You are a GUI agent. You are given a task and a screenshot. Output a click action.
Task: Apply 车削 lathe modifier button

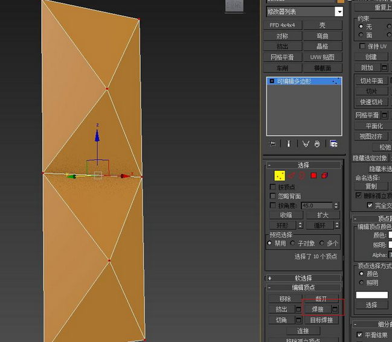(283, 68)
